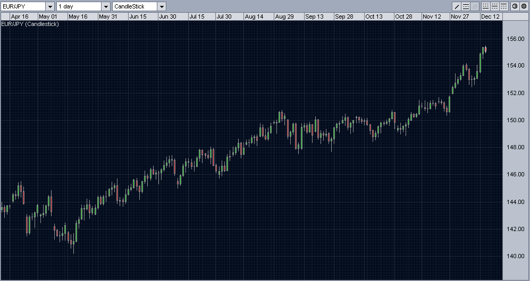Screen dimensions: 530x281
Task: Click the Sep 28 date label
Action: 344,16
